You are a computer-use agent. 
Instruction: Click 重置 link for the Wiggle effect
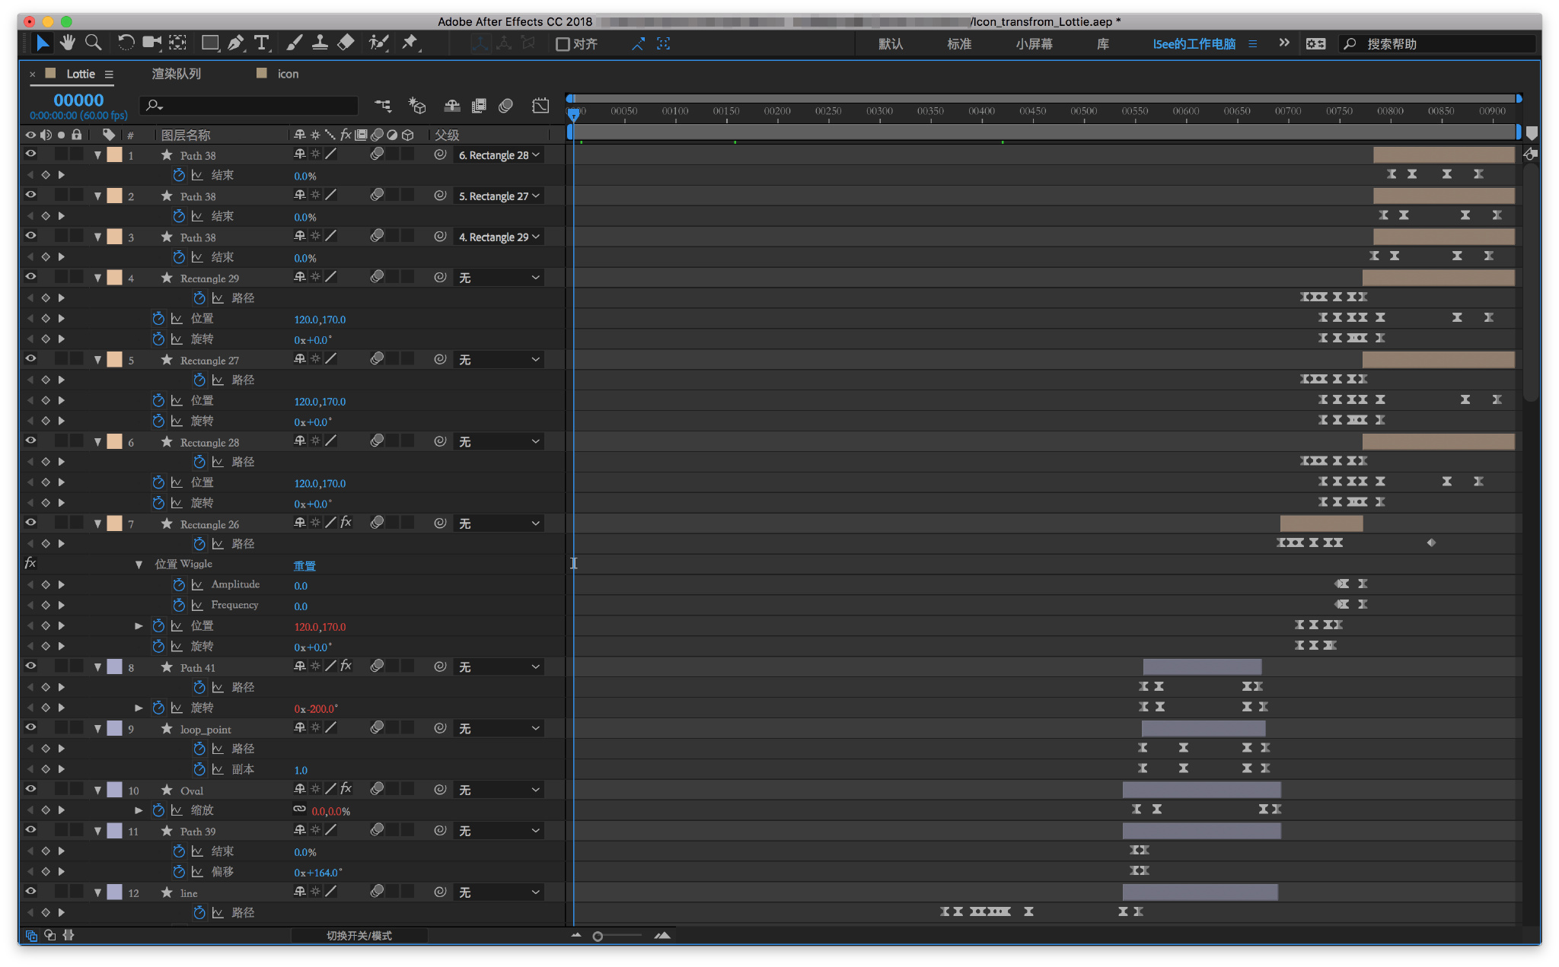click(x=304, y=565)
